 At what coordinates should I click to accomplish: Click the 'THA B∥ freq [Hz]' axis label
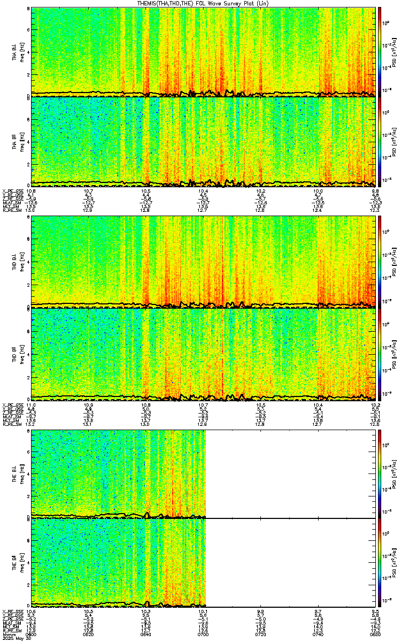click(x=18, y=141)
